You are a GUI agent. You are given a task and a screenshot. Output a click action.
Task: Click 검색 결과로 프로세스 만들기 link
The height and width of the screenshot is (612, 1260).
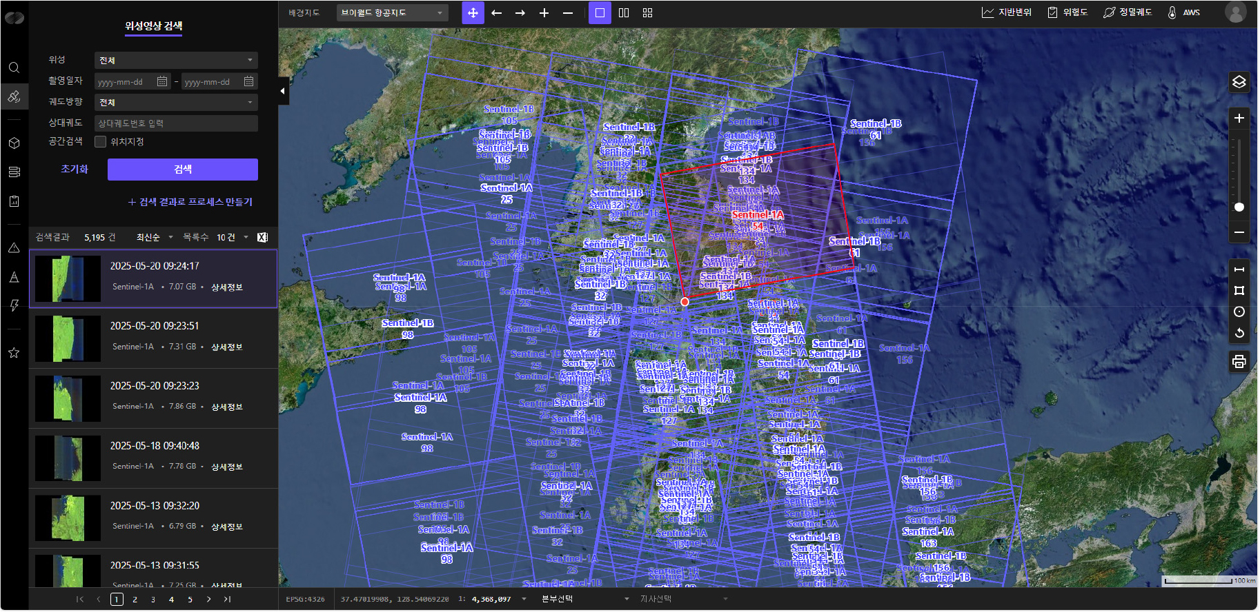tap(190, 202)
